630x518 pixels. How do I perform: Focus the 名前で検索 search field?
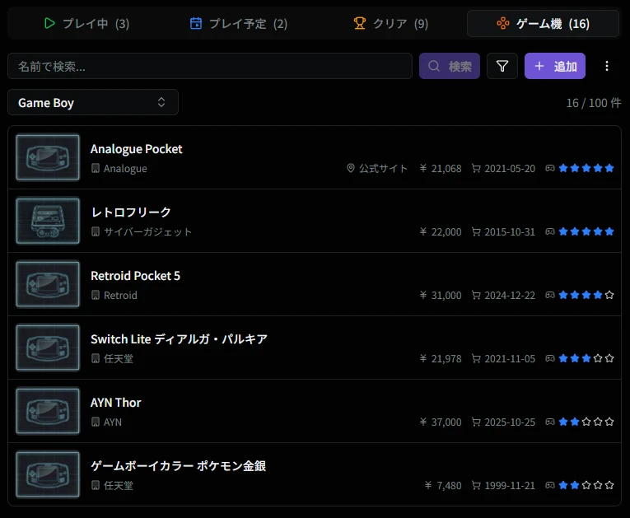pos(210,66)
